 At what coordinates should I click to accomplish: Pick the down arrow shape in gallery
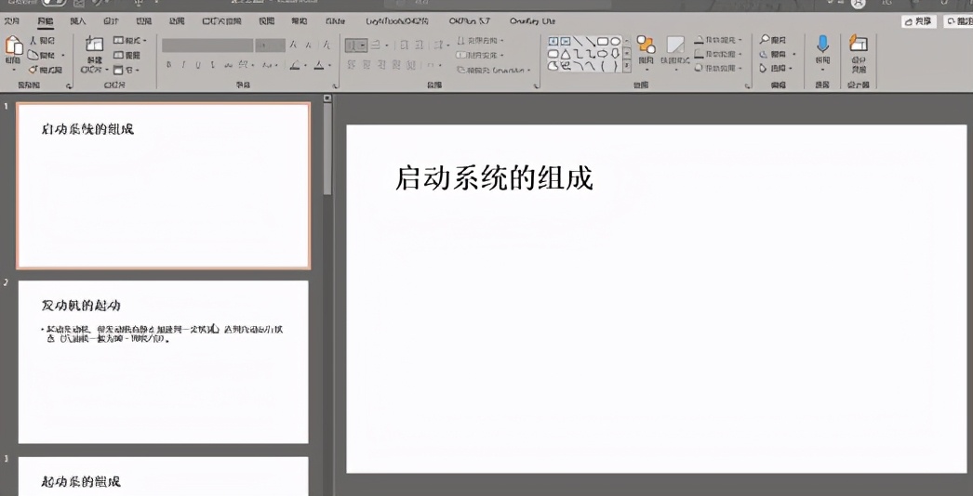coord(615,53)
